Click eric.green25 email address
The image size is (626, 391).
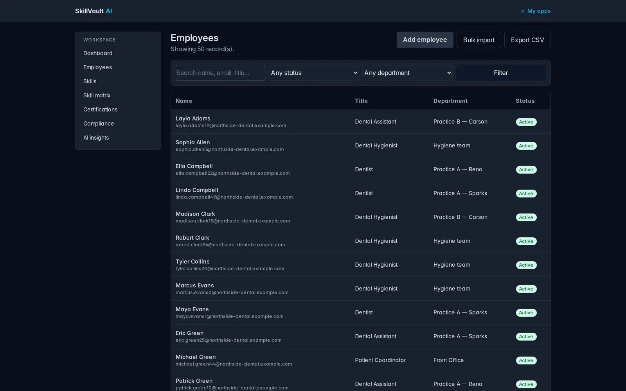coord(228,340)
